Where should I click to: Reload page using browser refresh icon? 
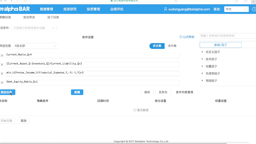[176, 1]
